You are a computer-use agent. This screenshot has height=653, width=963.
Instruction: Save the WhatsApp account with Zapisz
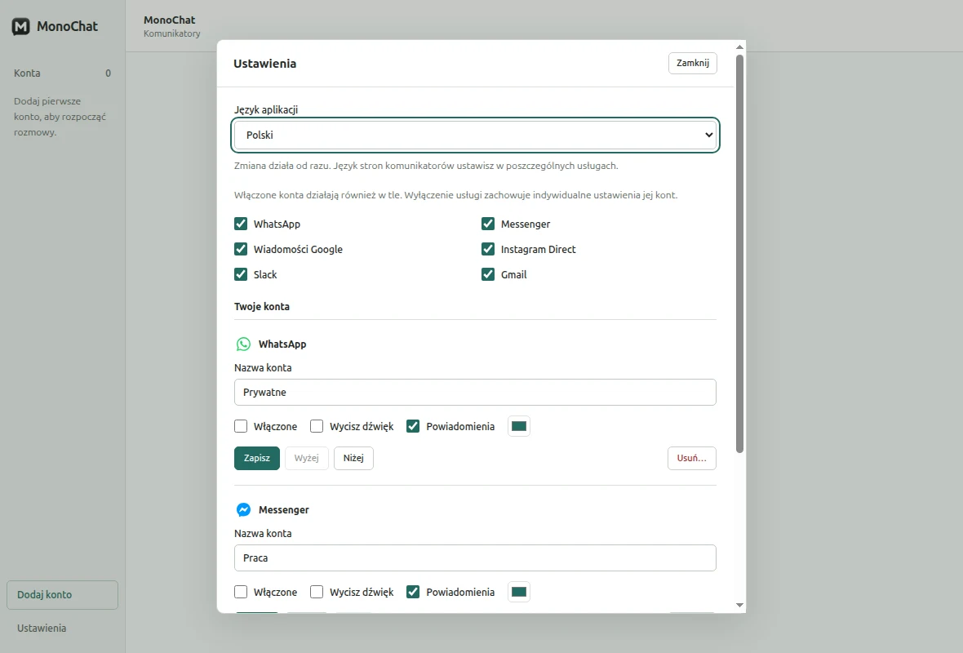pyautogui.click(x=257, y=458)
